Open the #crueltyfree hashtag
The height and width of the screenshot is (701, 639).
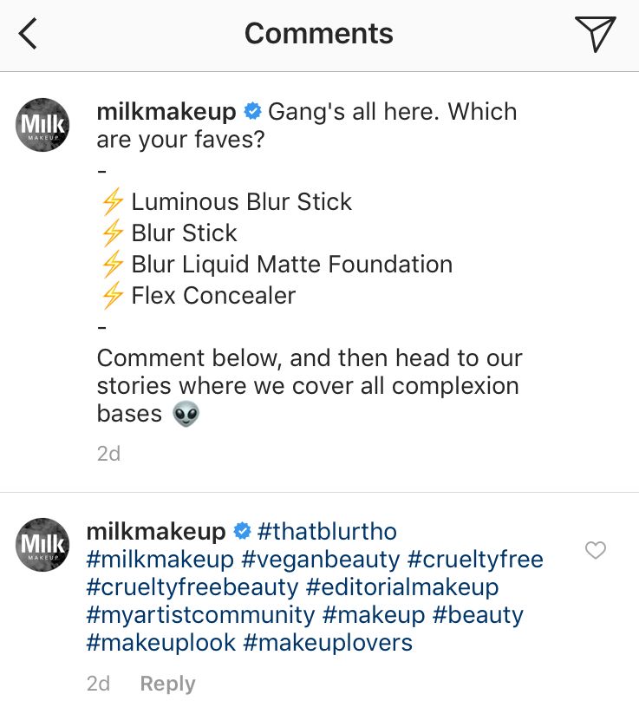tap(475, 559)
